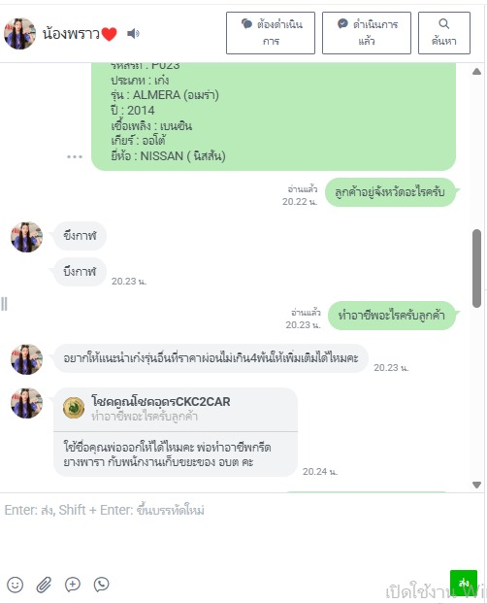Screen dimensions: 487x604
Task: Toggle notification speaker icon beside น้องพราว
Action: (x=133, y=34)
